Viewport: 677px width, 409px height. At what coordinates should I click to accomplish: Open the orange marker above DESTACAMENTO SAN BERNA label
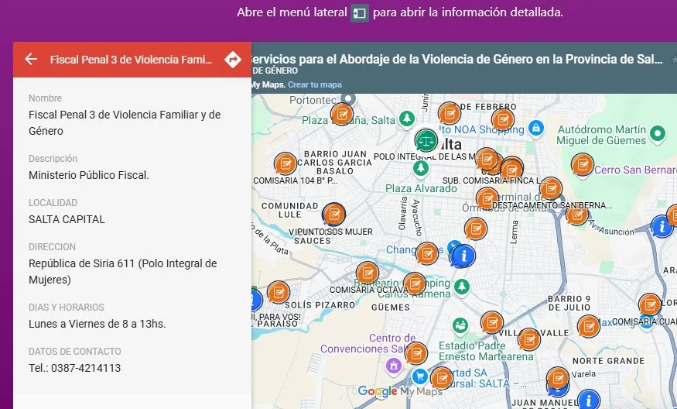click(x=550, y=188)
